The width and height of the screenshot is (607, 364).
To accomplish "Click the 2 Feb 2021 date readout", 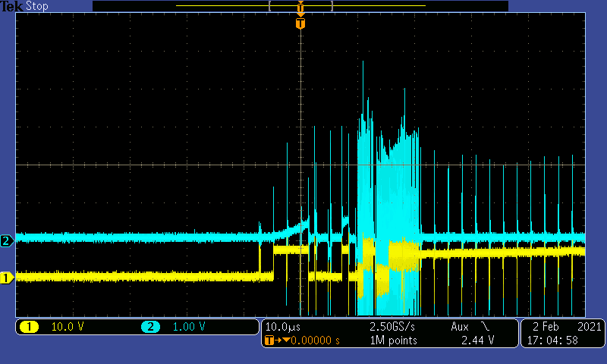I will 567,327.
